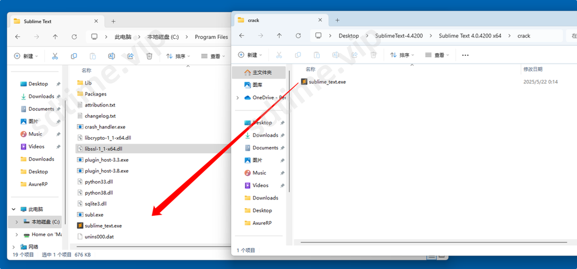Click Paste icon in Sublime Text window toolbar
This screenshot has height=269, width=577.
click(x=93, y=56)
